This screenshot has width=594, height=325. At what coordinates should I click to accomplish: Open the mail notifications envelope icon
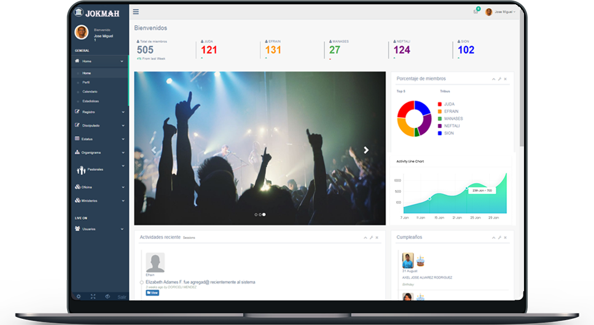point(476,12)
